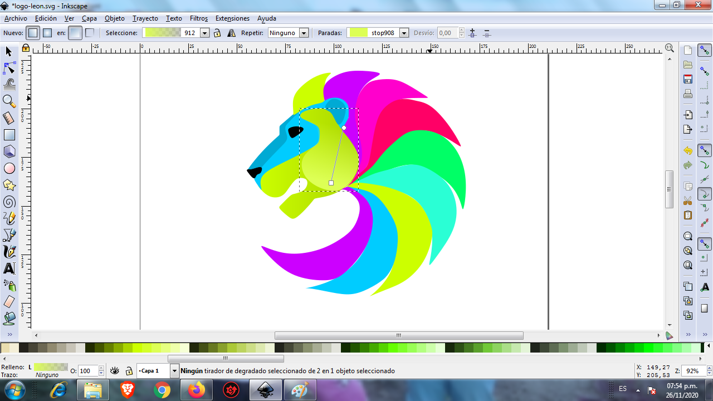Click the Paradas stop color swatch
This screenshot has width=713, height=401.
tap(358, 33)
